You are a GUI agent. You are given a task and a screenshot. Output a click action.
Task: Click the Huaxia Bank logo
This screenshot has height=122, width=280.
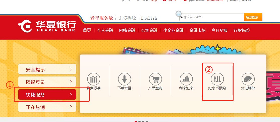click(x=47, y=26)
